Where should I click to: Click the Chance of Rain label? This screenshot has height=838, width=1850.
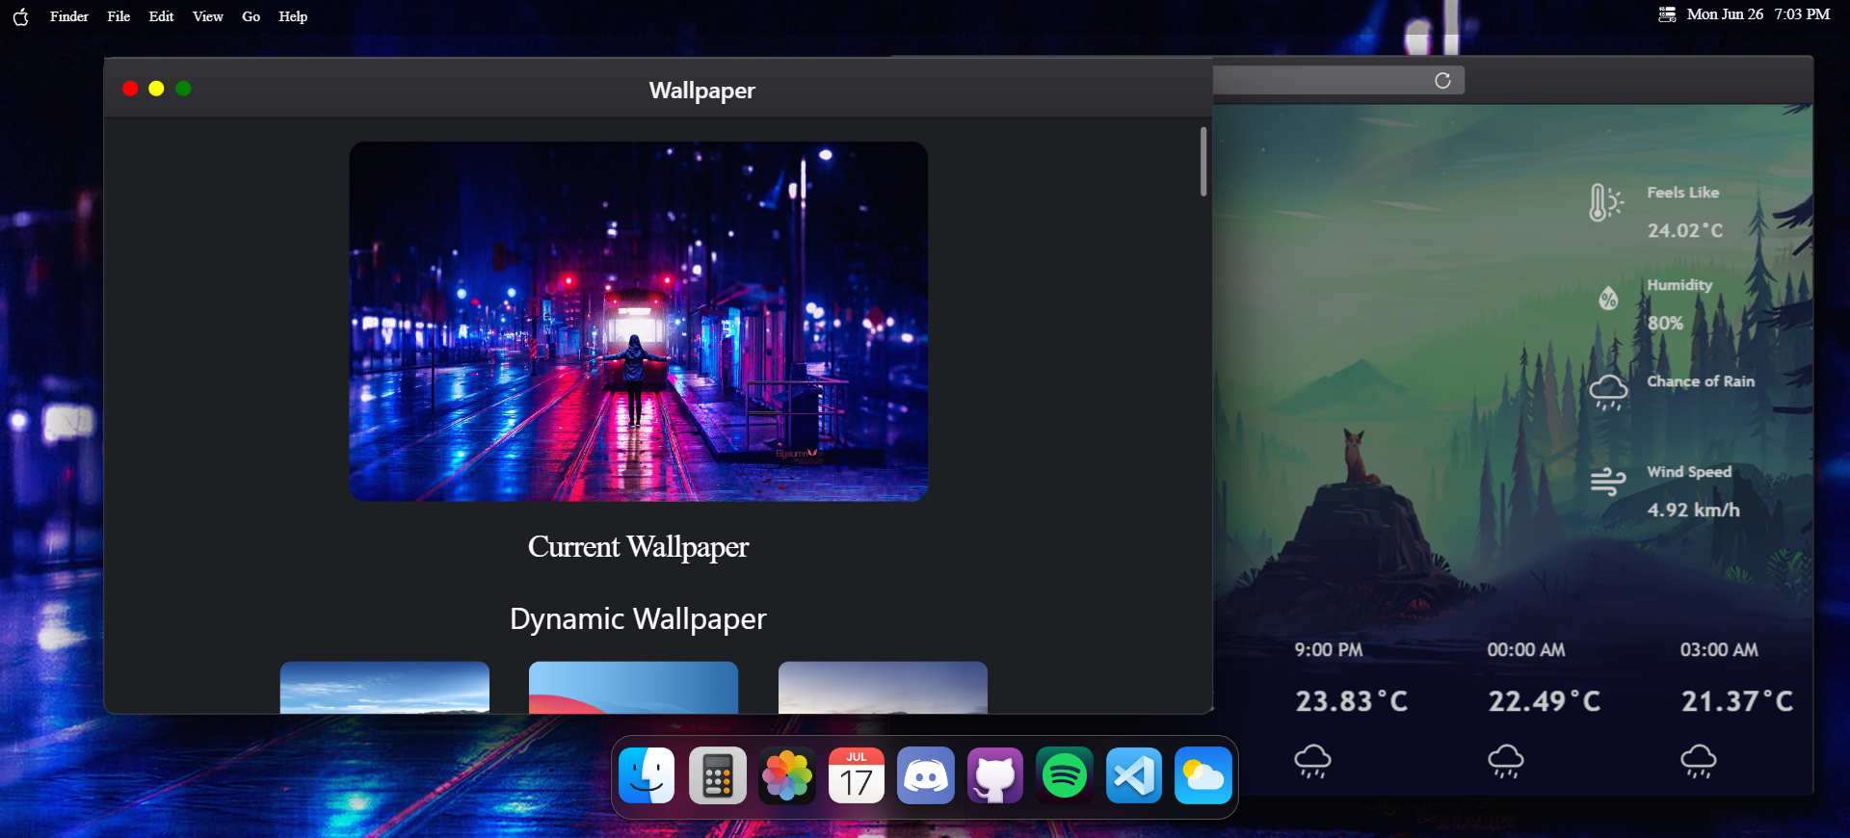[1701, 381]
